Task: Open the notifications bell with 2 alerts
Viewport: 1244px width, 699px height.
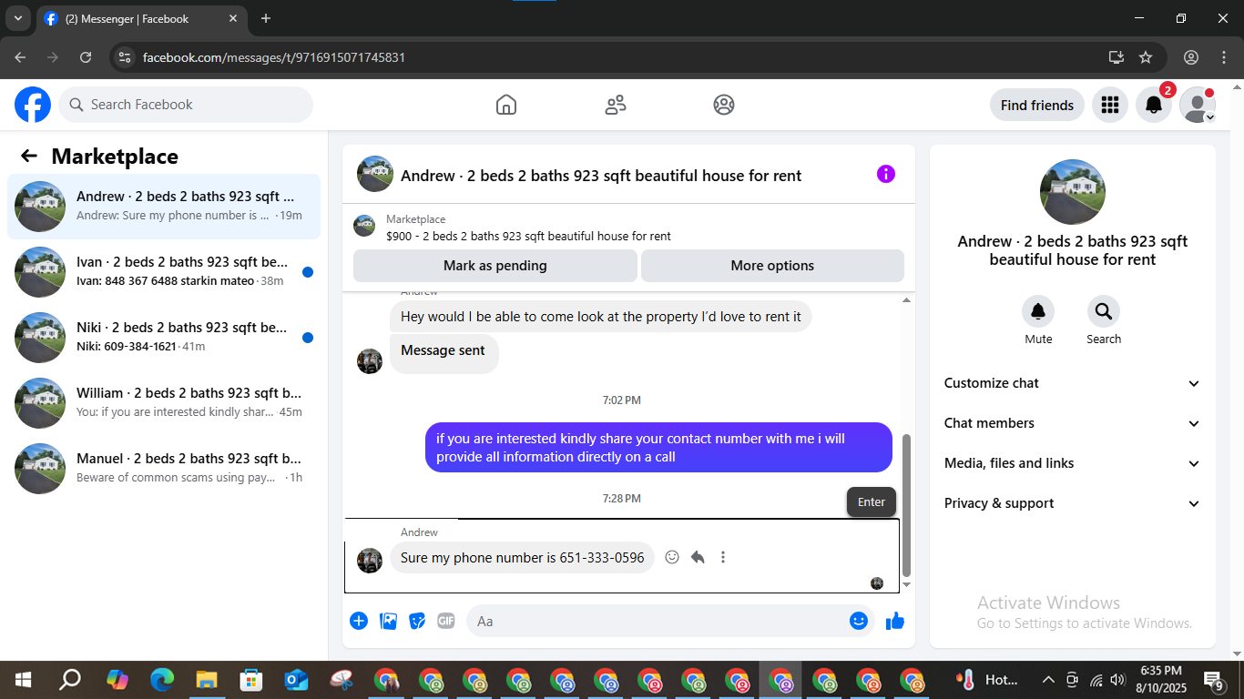Action: click(x=1154, y=105)
